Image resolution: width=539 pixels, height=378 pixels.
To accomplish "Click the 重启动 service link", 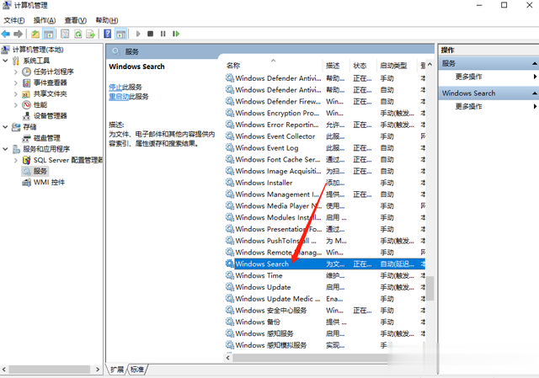I will [119, 97].
